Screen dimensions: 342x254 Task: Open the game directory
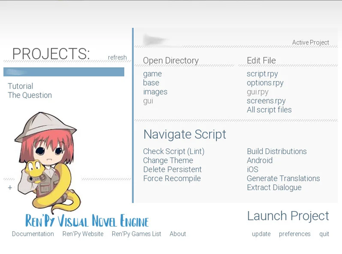click(x=152, y=74)
